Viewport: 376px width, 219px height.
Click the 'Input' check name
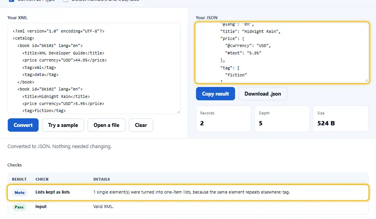(x=41, y=206)
